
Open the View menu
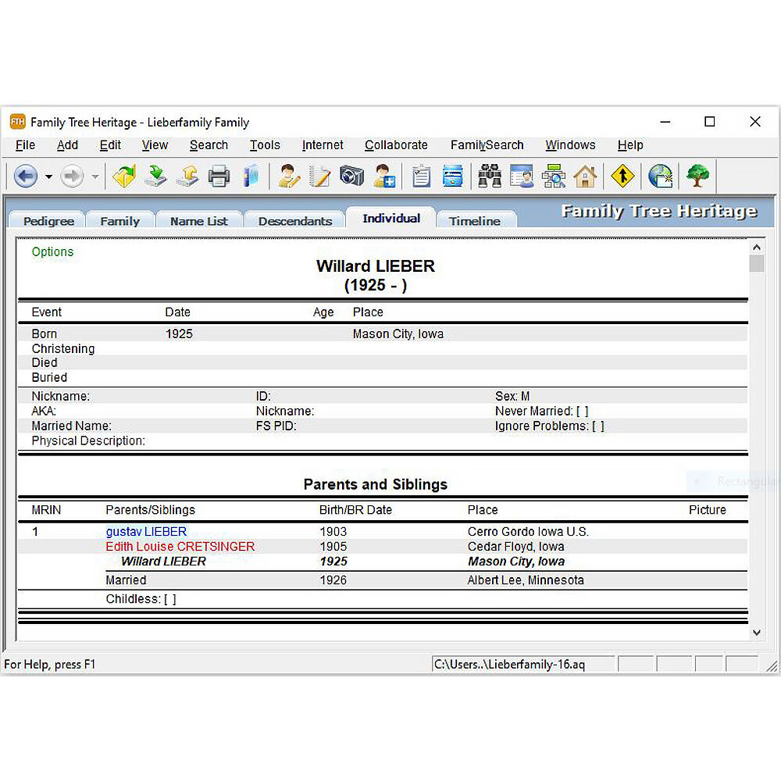tap(155, 145)
